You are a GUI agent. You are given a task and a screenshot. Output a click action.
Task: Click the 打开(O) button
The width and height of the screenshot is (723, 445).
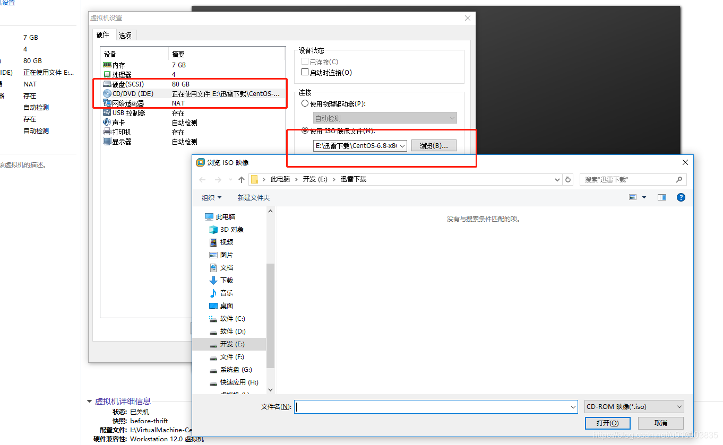607,423
